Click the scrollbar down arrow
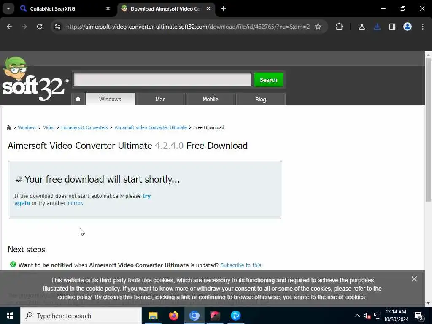 coord(428,303)
